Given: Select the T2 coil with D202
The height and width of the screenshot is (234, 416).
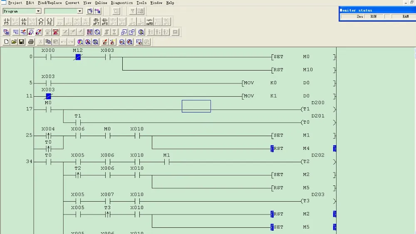Looking at the screenshot, I should [x=318, y=162].
